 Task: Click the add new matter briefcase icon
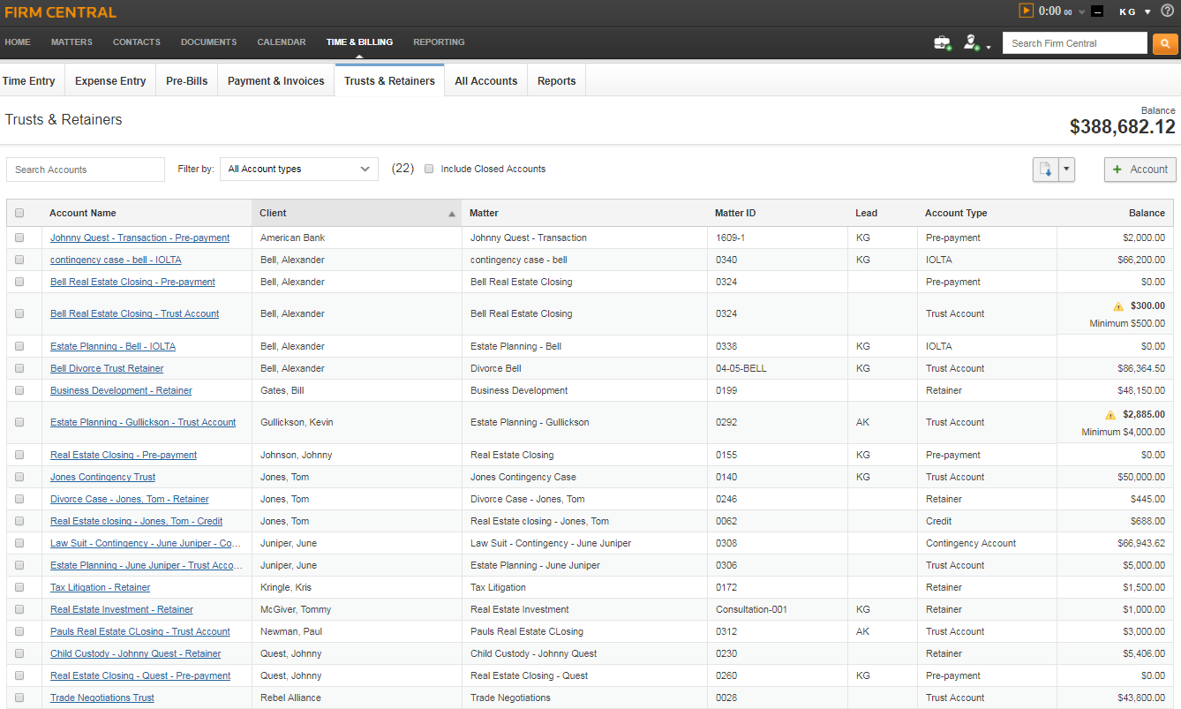click(x=943, y=42)
